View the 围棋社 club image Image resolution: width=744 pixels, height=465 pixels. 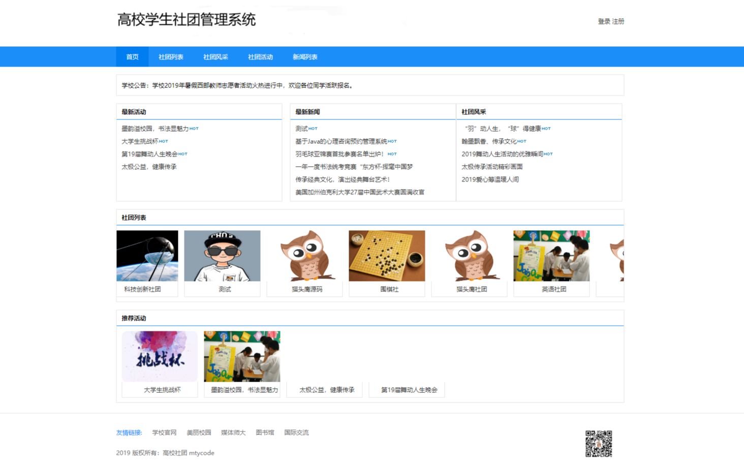(386, 256)
